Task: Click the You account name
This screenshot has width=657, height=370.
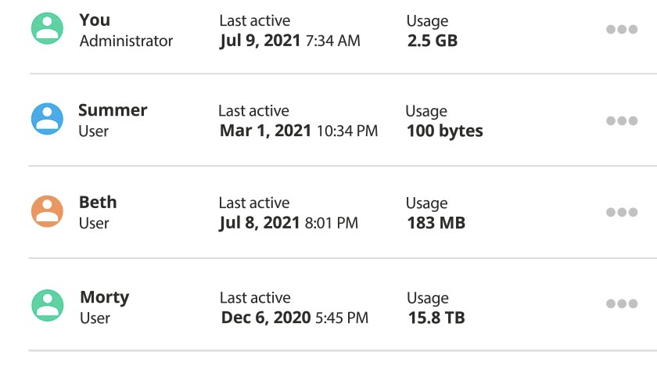Action: (95, 20)
